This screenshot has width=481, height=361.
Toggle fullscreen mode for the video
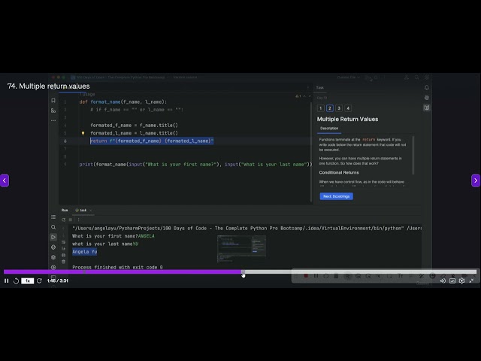click(471, 281)
